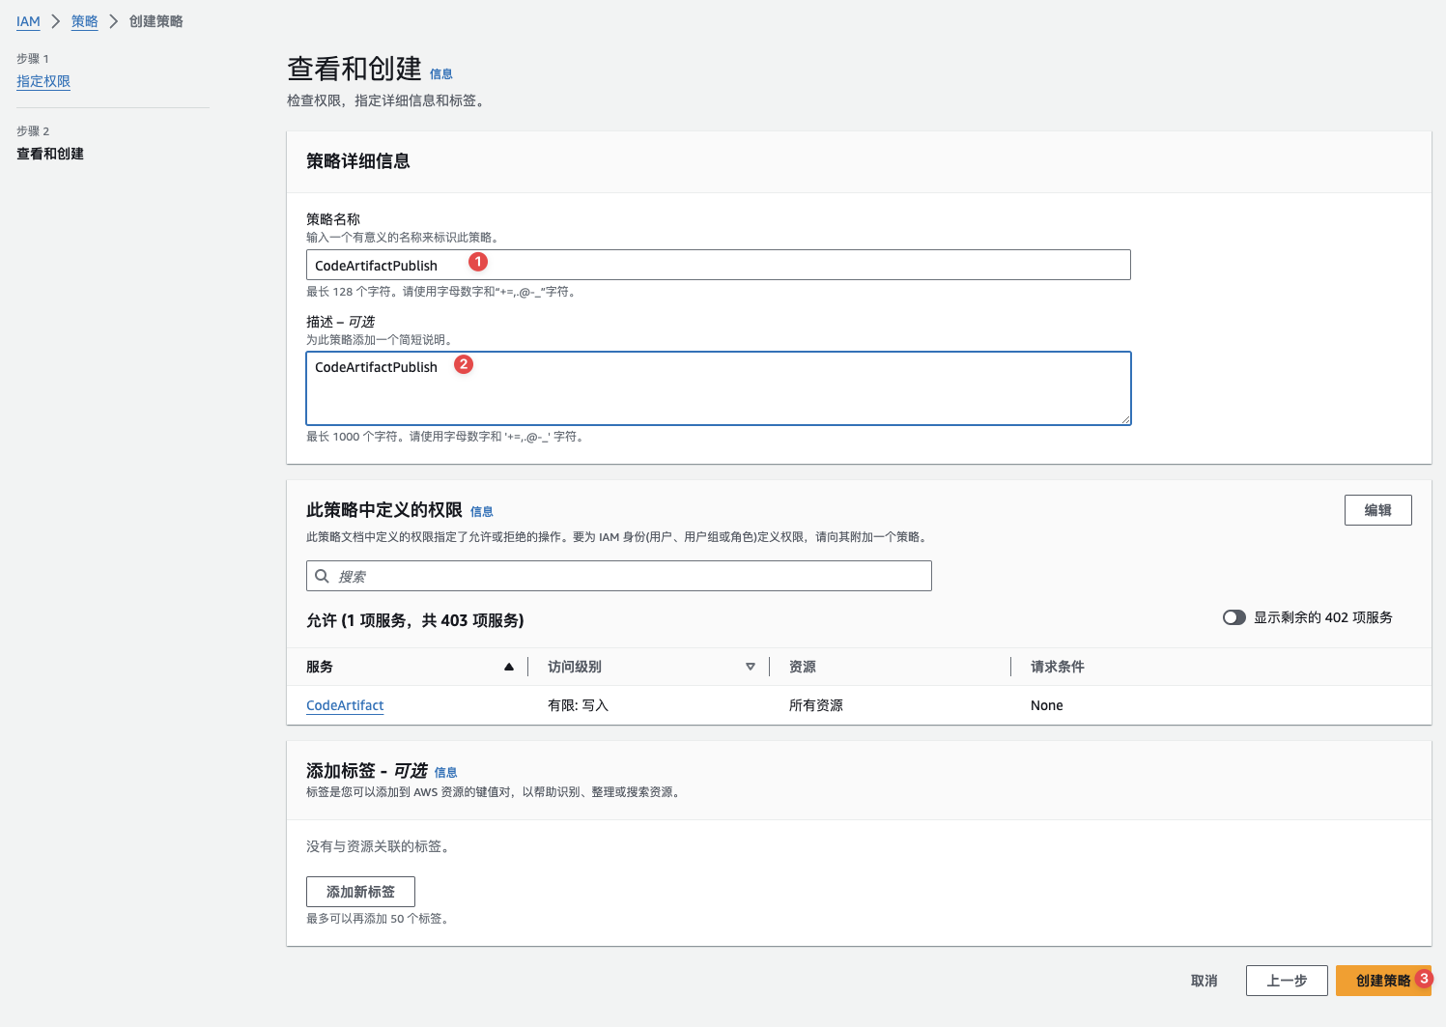Select the 有限: 写入 cell
Viewport: 1446px width, 1027px height.
click(578, 705)
